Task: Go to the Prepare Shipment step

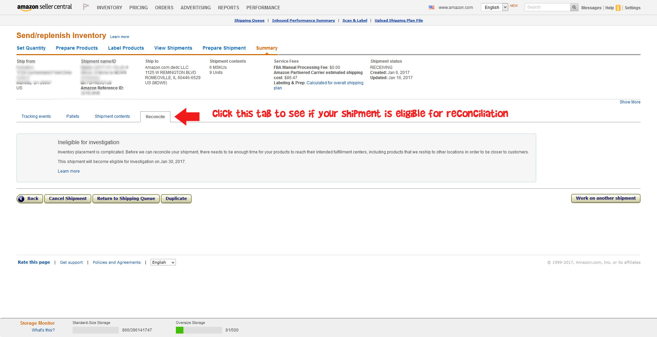Action: 224,48
